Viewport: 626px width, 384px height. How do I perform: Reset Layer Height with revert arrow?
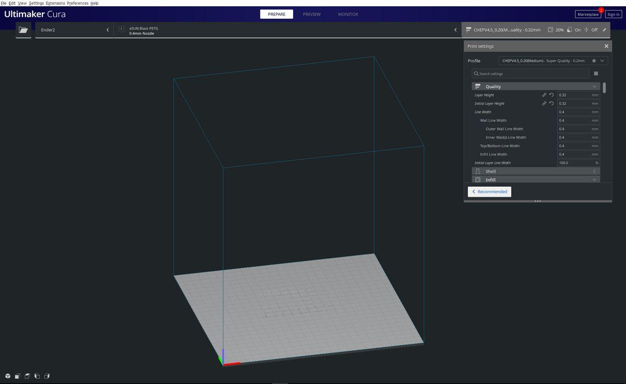tap(551, 95)
